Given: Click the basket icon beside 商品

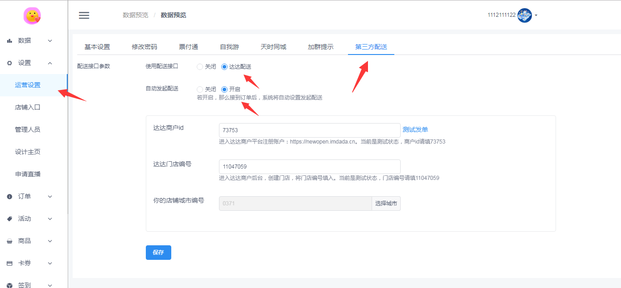Looking at the screenshot, I should pyautogui.click(x=10, y=241).
